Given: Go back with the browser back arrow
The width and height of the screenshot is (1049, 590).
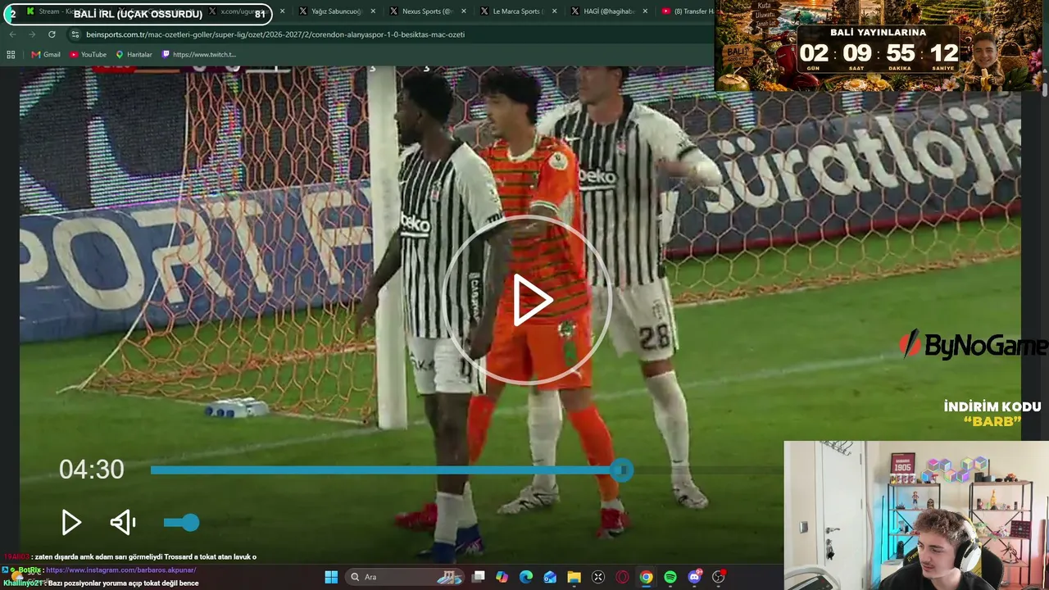Looking at the screenshot, I should coord(12,34).
